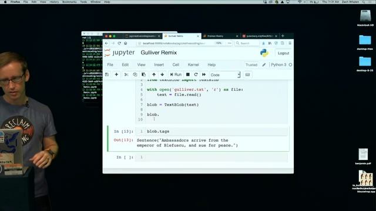Open the History menu in macOS menu bar
The height and width of the screenshot is (211, 376).
[x=54, y=2]
